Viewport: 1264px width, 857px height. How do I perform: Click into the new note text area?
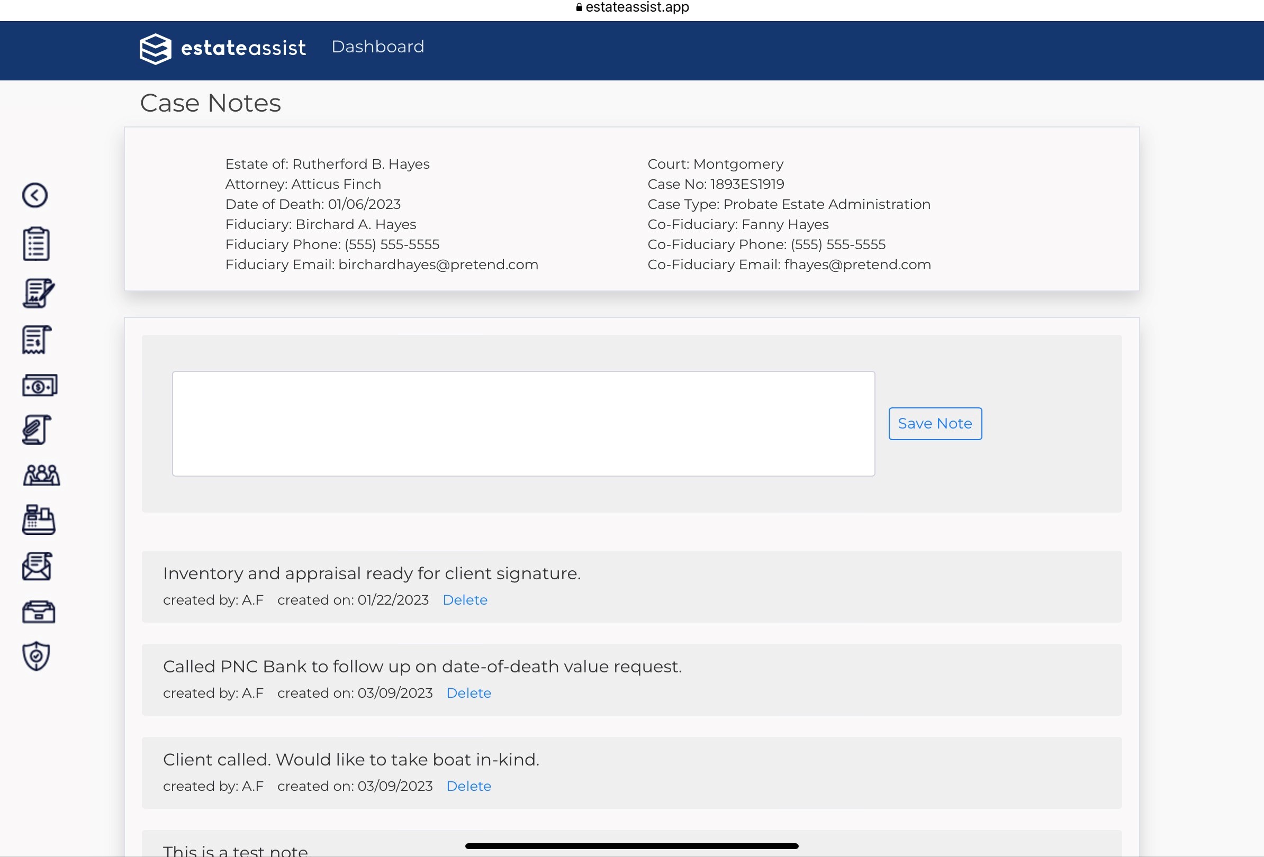click(523, 424)
